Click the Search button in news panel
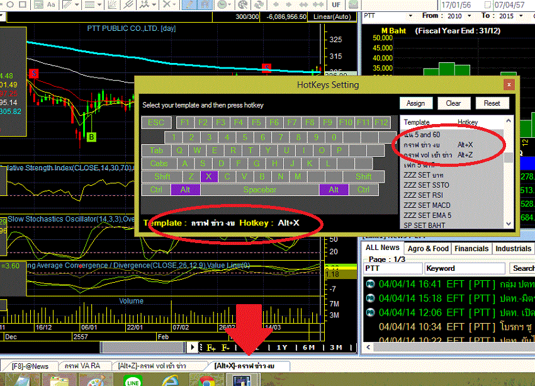Viewport: 535px width, 386px height. (x=522, y=268)
